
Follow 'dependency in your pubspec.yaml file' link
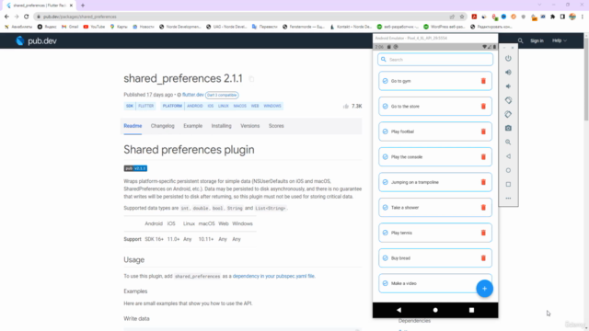point(273,276)
